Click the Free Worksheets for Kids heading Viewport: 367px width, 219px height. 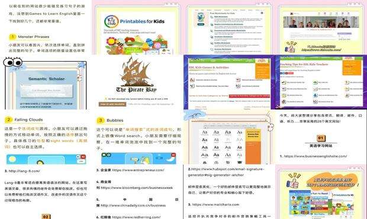pos(222,14)
